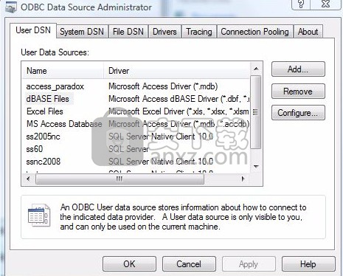This screenshot has height=276, width=343.
Task: Open the File DSN tab
Action: (128, 32)
